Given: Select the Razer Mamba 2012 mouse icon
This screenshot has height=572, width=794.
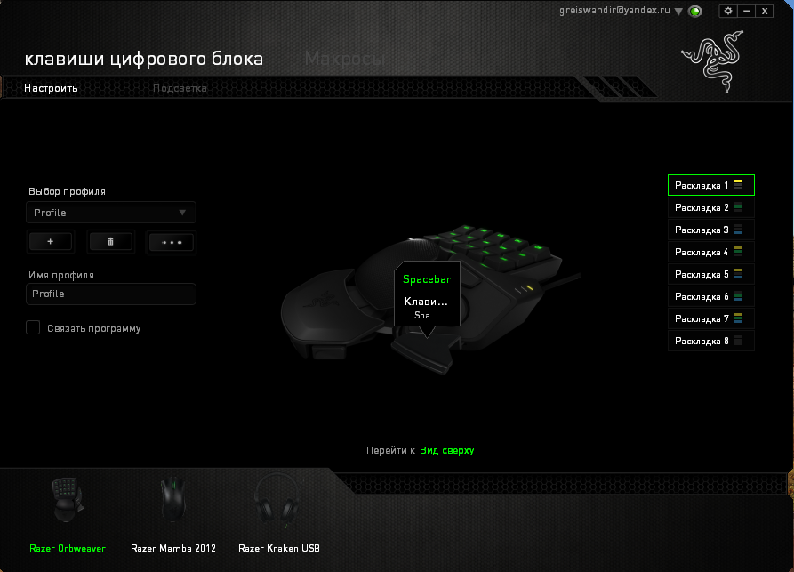Looking at the screenshot, I should [x=173, y=499].
